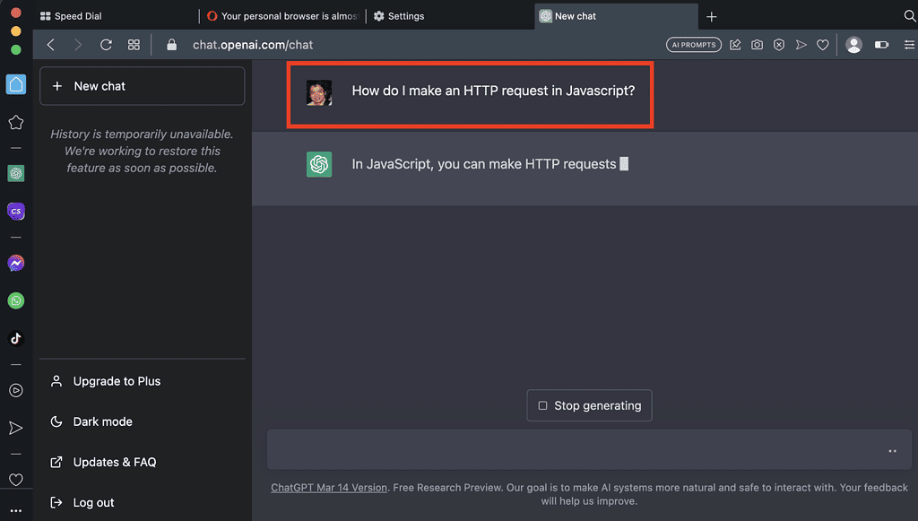This screenshot has width=918, height=521.
Task: Add page to bookmarks with toolbar heart
Action: click(823, 45)
